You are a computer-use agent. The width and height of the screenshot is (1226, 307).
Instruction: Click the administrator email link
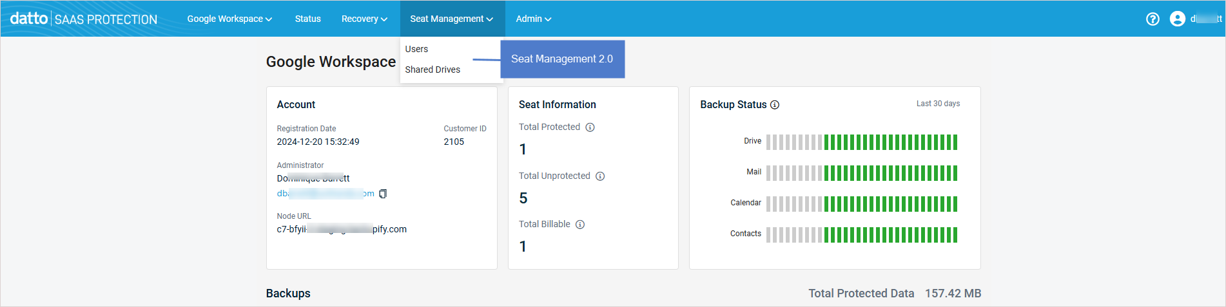(326, 194)
